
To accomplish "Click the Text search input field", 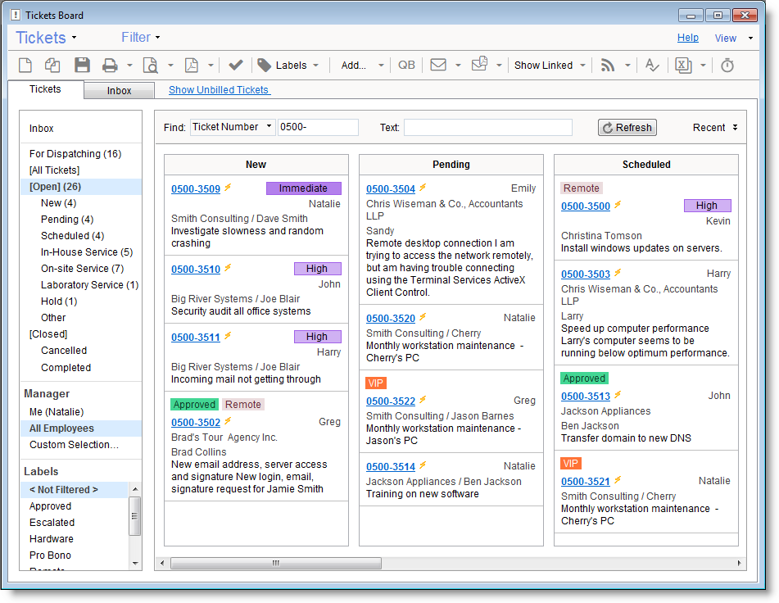I will pyautogui.click(x=487, y=128).
